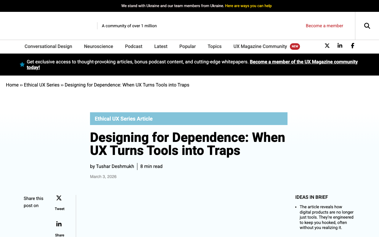
Task: Open the LinkedIn icon in the navigation bar
Action: tap(340, 46)
